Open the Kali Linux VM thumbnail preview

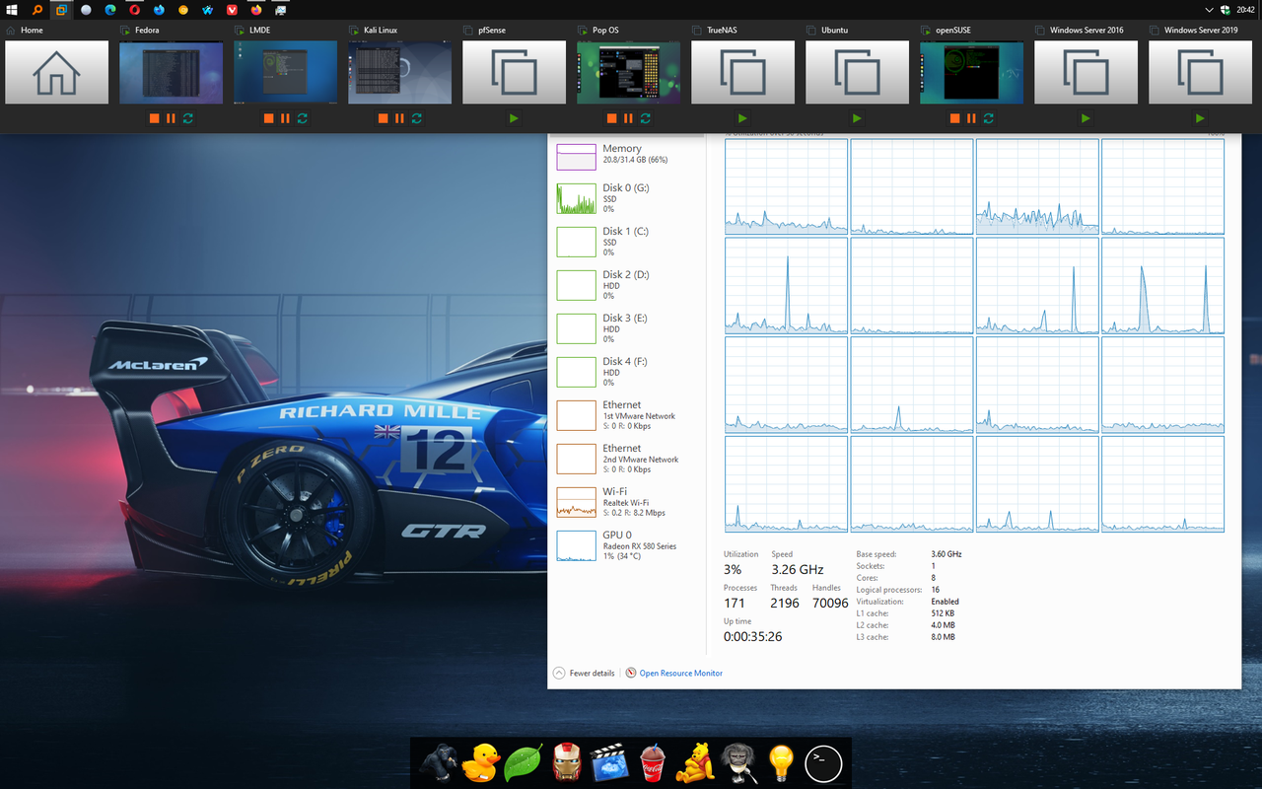[399, 73]
